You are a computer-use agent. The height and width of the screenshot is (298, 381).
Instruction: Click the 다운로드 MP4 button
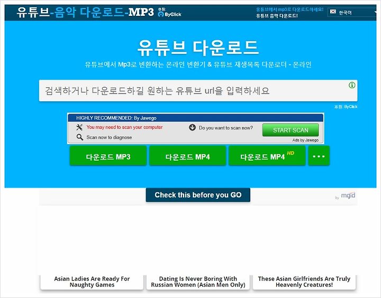[187, 156]
